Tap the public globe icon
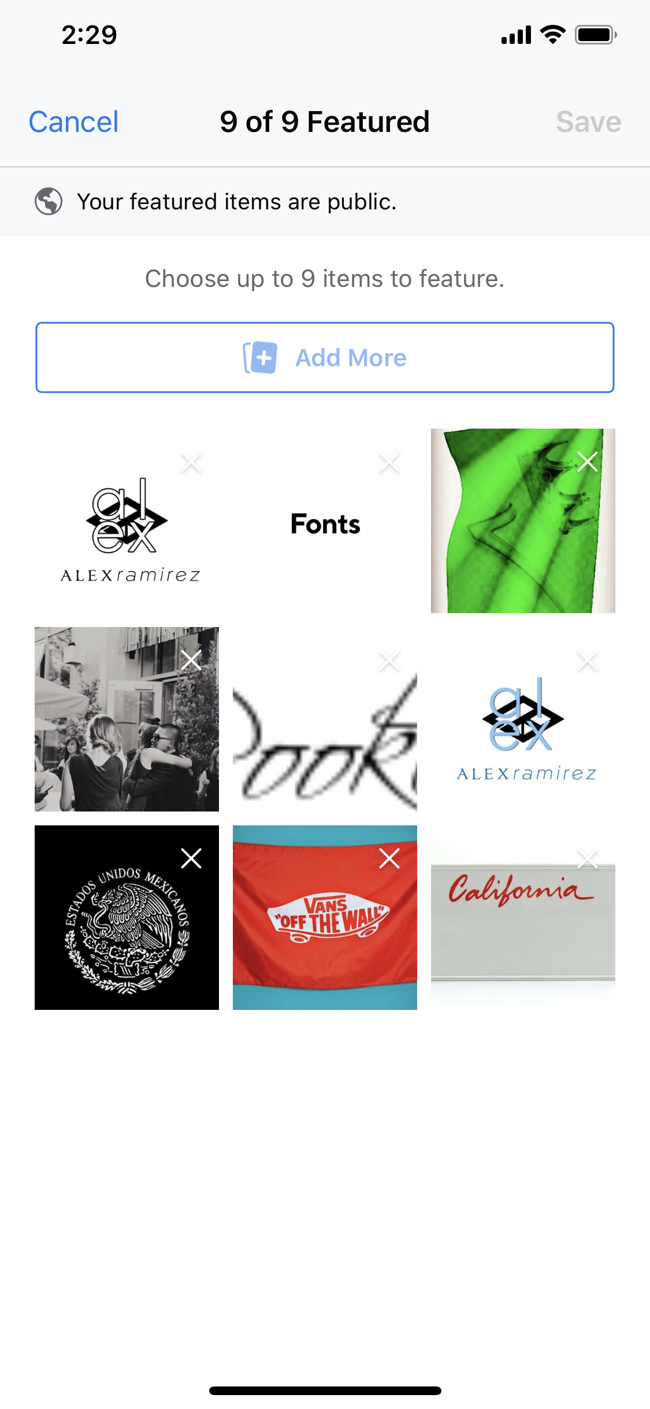 [x=49, y=202]
